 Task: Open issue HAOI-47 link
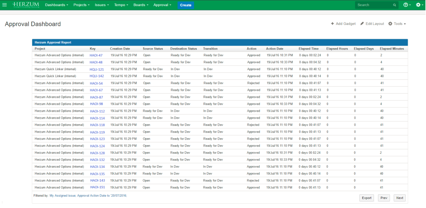[x=96, y=55]
